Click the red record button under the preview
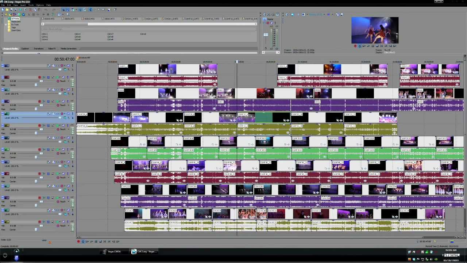467x263 pixels. coord(355,46)
